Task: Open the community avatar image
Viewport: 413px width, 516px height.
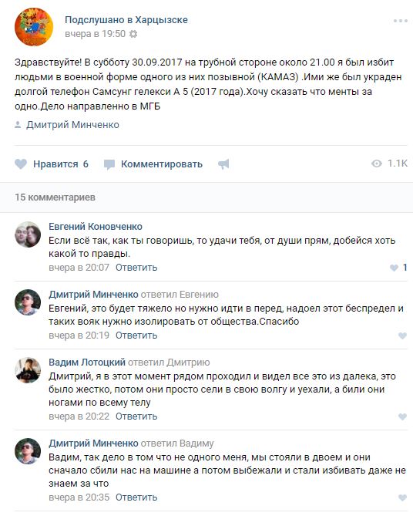Action: point(34,27)
